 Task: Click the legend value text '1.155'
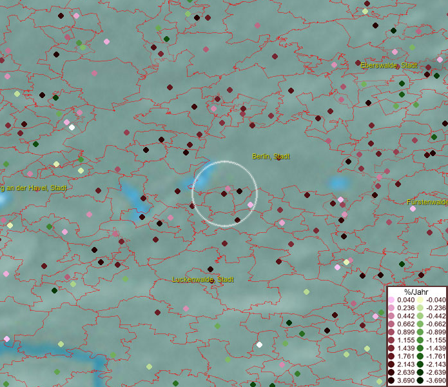tap(405, 340)
